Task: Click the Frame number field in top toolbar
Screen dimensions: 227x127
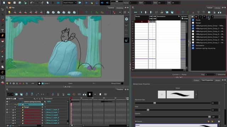Action: click(x=134, y=2)
